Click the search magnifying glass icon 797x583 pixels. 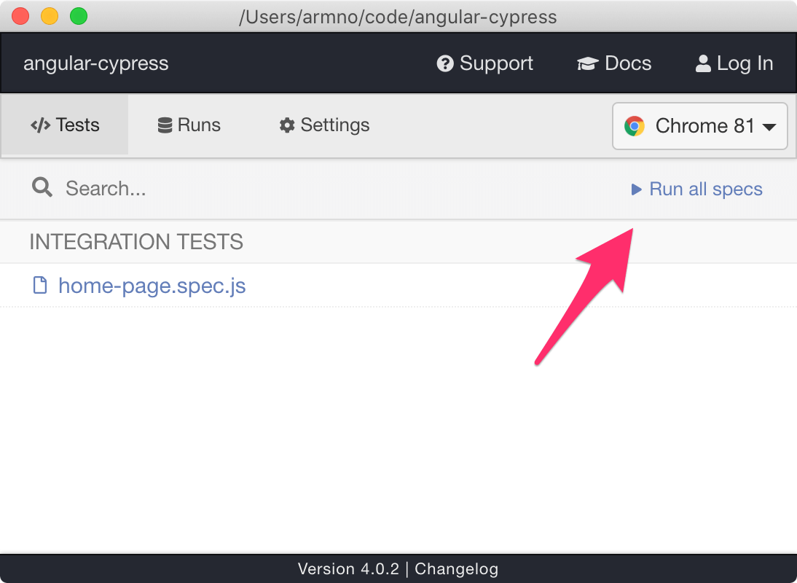pyautogui.click(x=42, y=187)
